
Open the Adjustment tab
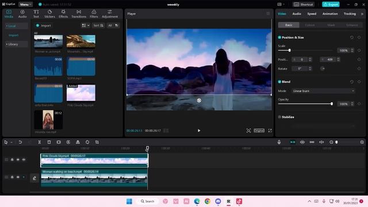tap(110, 14)
